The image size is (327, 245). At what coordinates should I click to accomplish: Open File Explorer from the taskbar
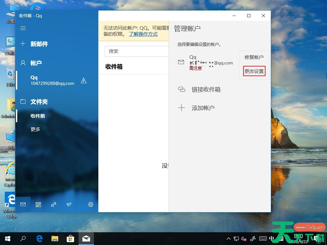55,238
